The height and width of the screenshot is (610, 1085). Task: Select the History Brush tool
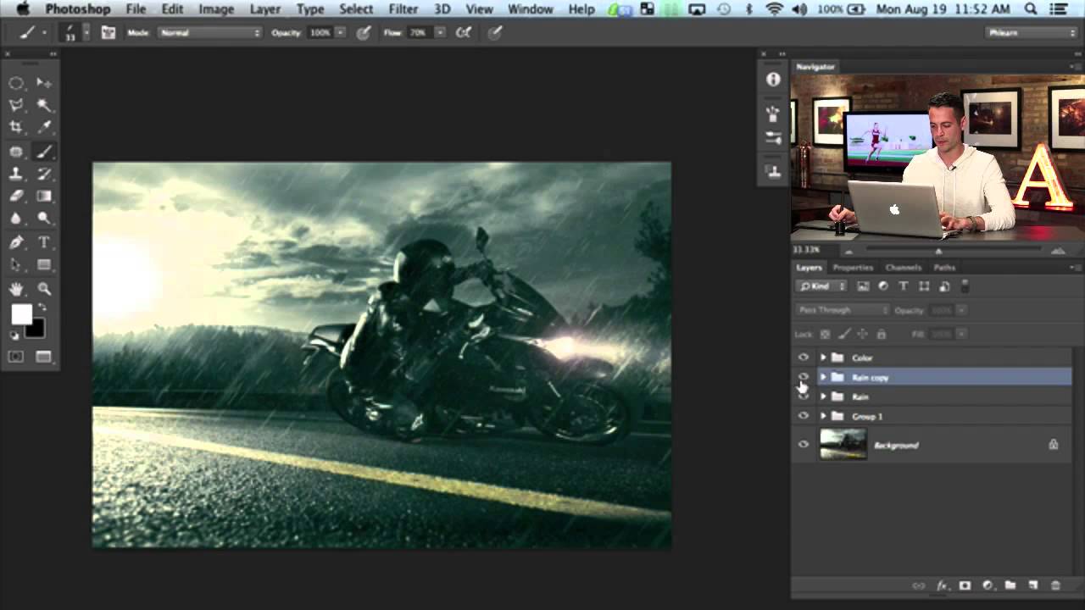(44, 174)
